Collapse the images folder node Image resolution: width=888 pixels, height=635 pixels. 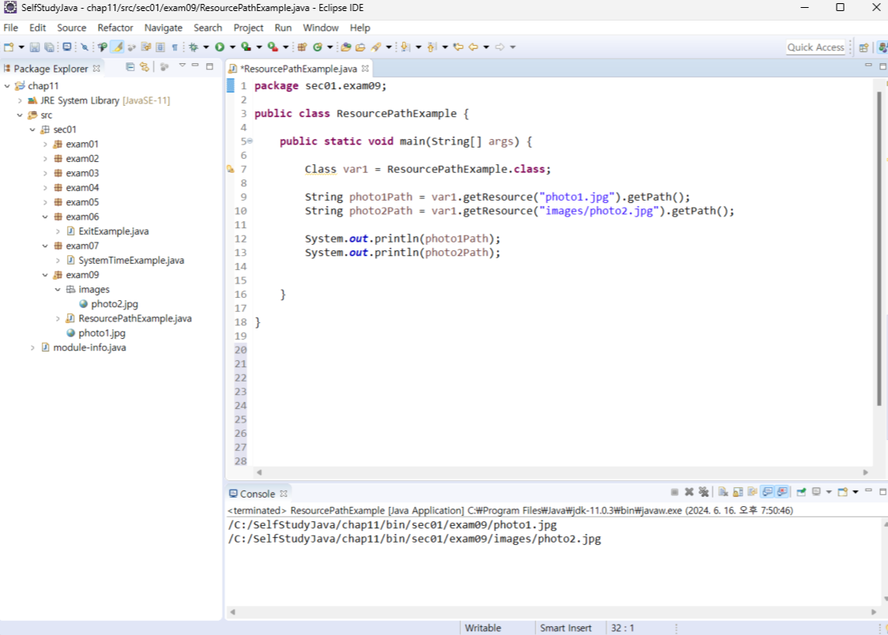click(x=58, y=290)
